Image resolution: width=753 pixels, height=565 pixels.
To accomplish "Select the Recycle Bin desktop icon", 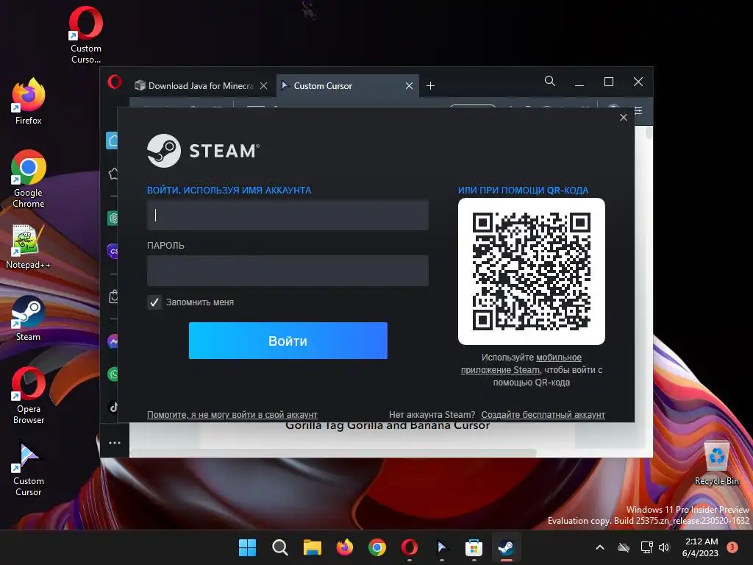I will click(x=716, y=463).
